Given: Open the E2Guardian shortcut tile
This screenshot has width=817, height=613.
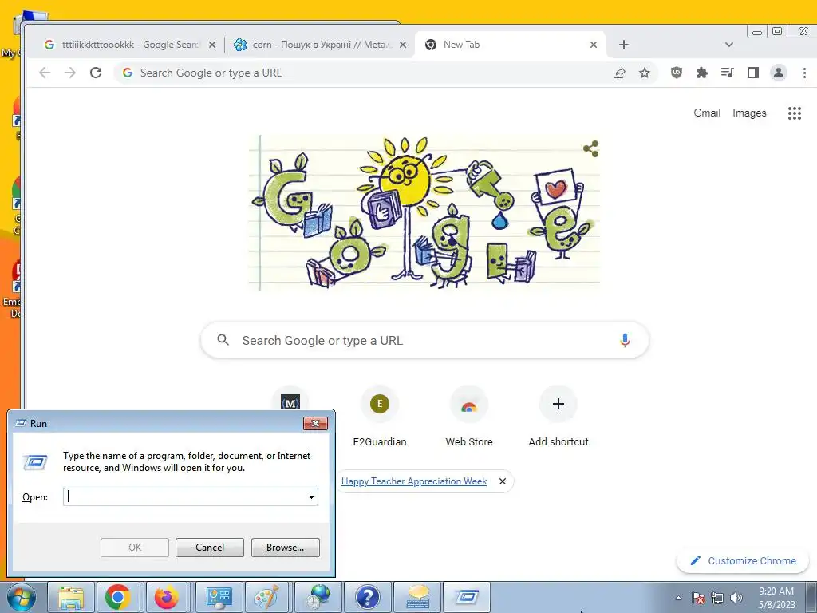Looking at the screenshot, I should pyautogui.click(x=379, y=416).
